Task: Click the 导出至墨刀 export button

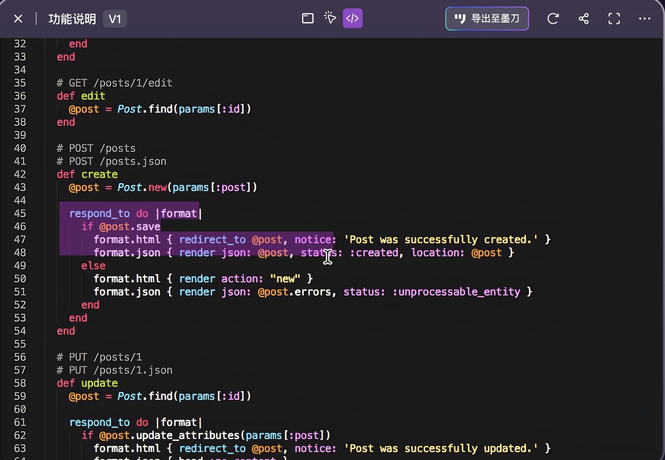Action: coord(487,19)
